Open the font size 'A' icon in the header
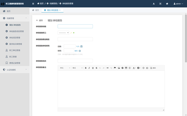This screenshot has height=116, width=187. click(154, 4)
